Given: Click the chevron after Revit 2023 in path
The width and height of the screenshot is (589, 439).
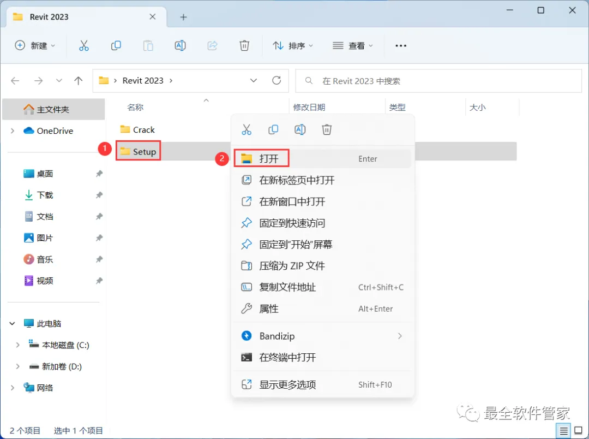Looking at the screenshot, I should [171, 80].
